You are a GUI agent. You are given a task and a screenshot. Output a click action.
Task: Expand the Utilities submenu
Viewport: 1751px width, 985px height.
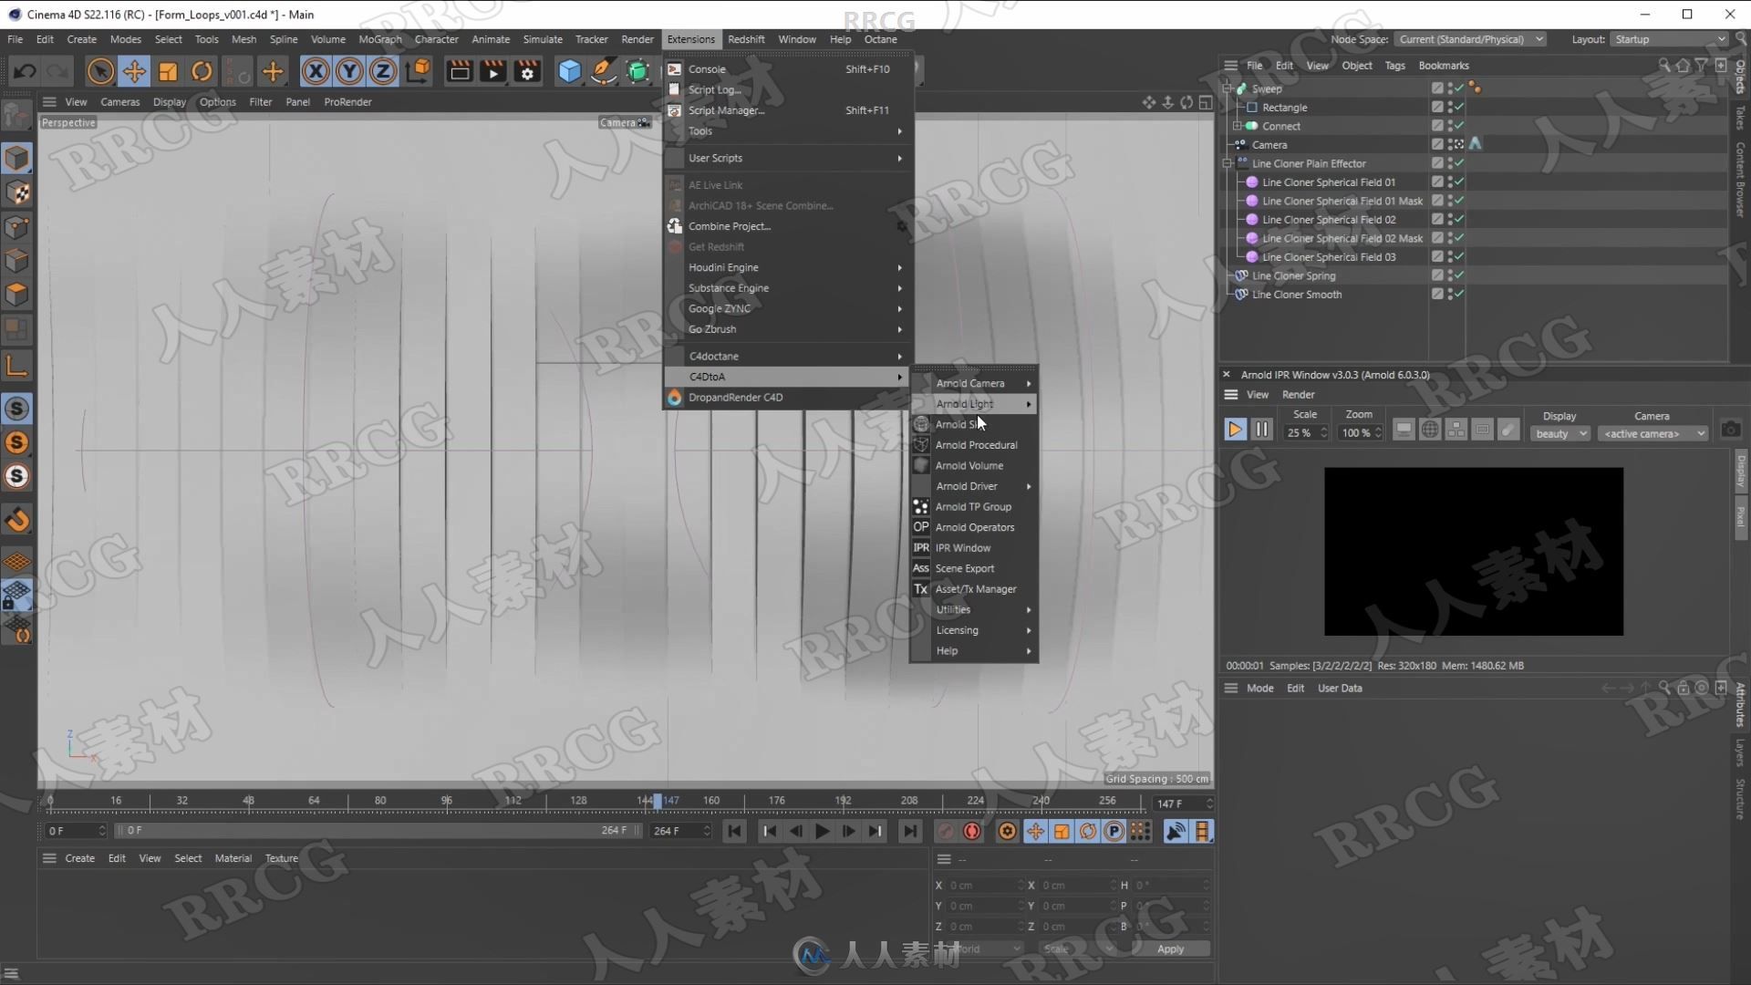[x=974, y=609]
